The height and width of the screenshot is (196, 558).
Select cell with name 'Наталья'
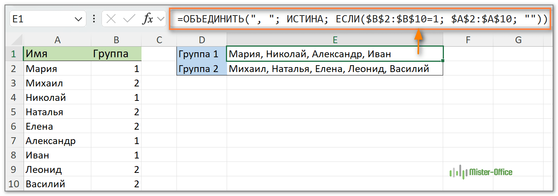click(57, 112)
